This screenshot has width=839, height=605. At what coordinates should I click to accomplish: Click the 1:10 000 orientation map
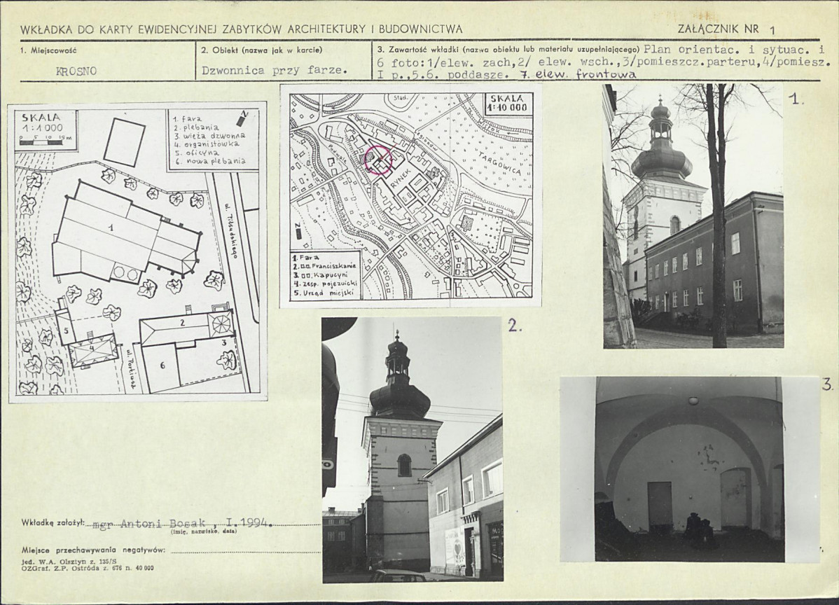click(410, 196)
